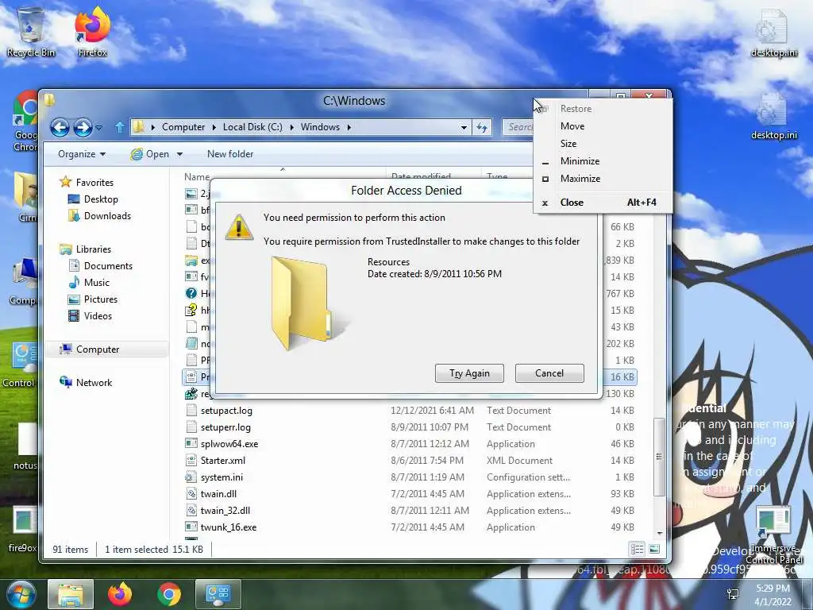Select Favorites in the navigation pane
813x610 pixels.
(x=87, y=182)
